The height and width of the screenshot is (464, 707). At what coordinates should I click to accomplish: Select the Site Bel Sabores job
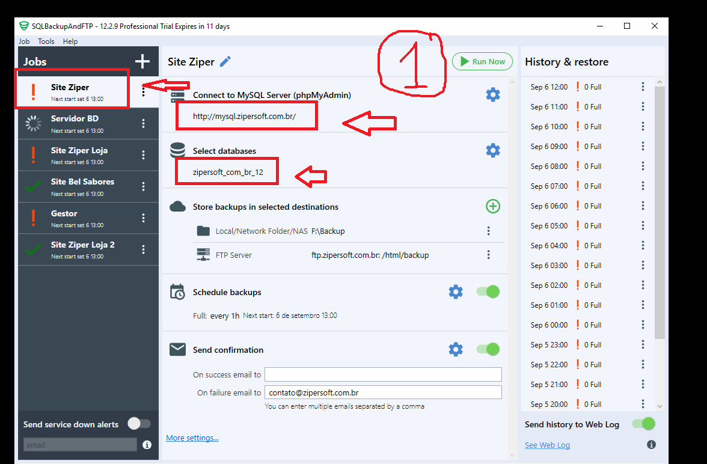point(88,187)
